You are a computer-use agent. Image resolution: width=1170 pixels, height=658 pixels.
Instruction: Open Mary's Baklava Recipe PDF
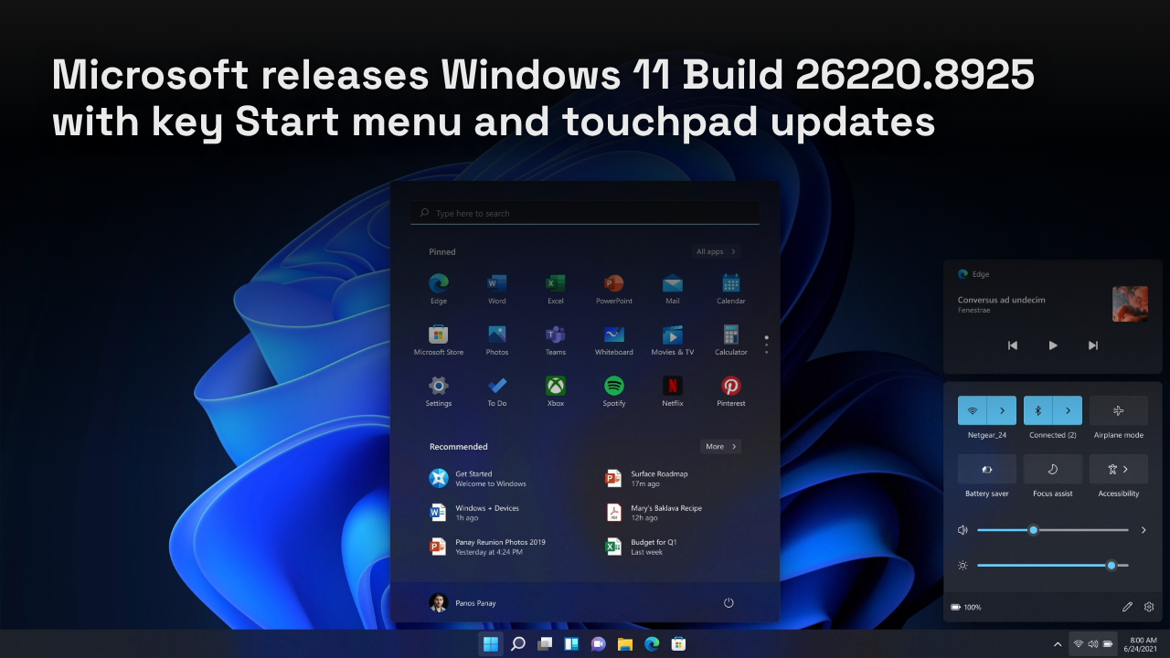[654, 512]
